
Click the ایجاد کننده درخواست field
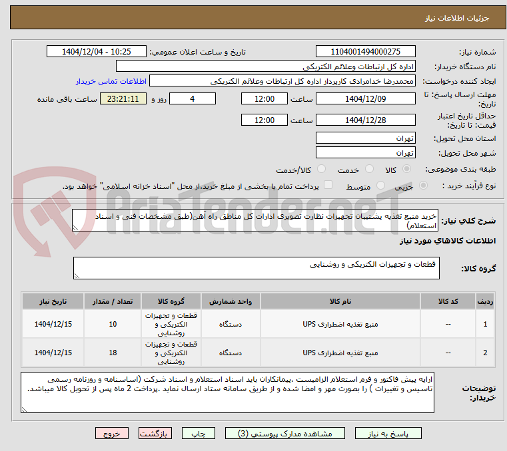(282, 81)
